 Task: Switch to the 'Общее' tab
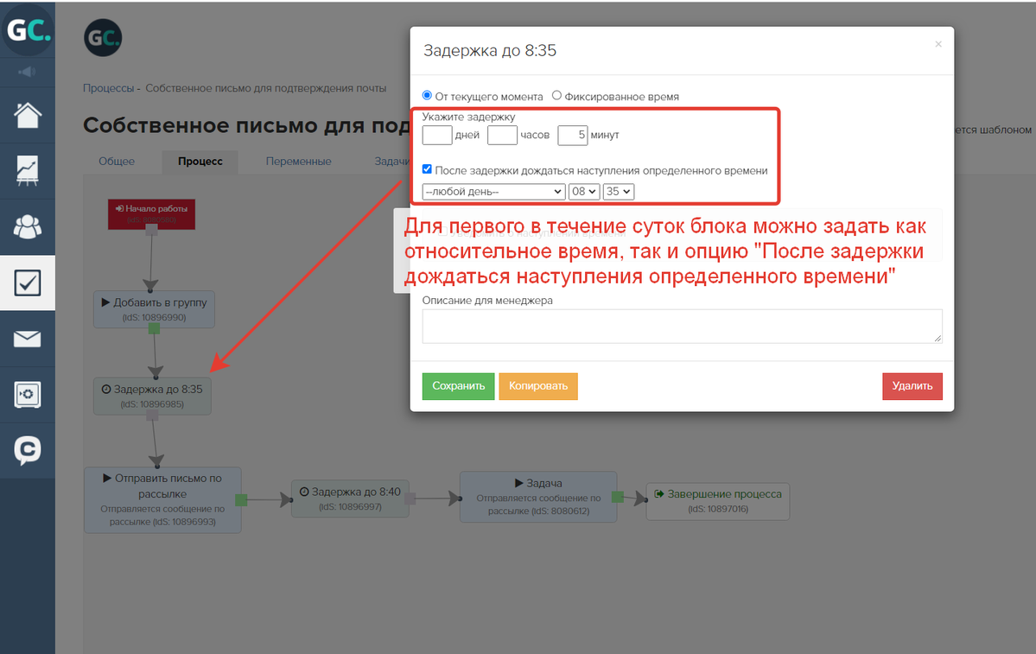[x=117, y=162]
